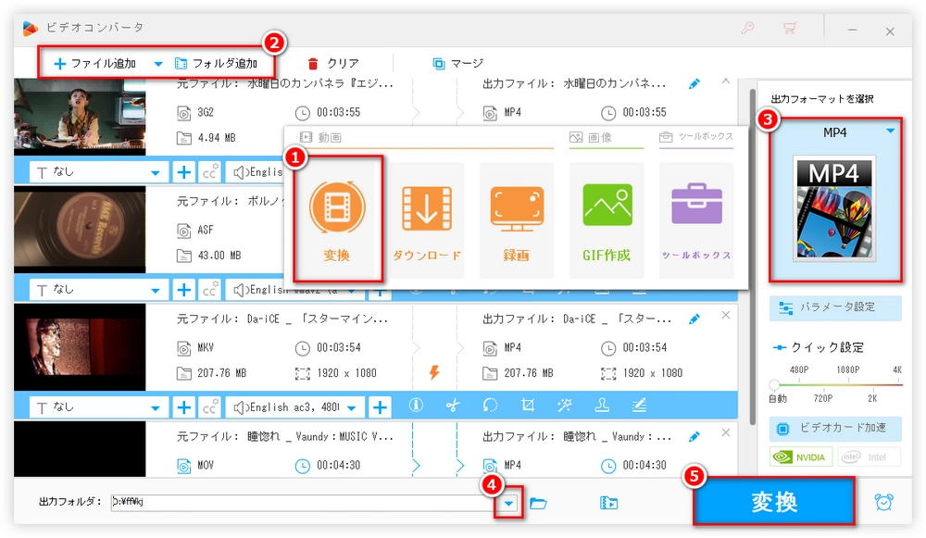Expand the ファイル追加 dropdown arrow
The image size is (926, 538).
pos(157,64)
